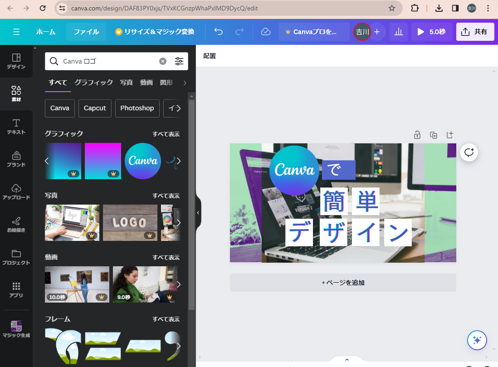
Task: Click the cloud save status icon
Action: click(x=266, y=32)
